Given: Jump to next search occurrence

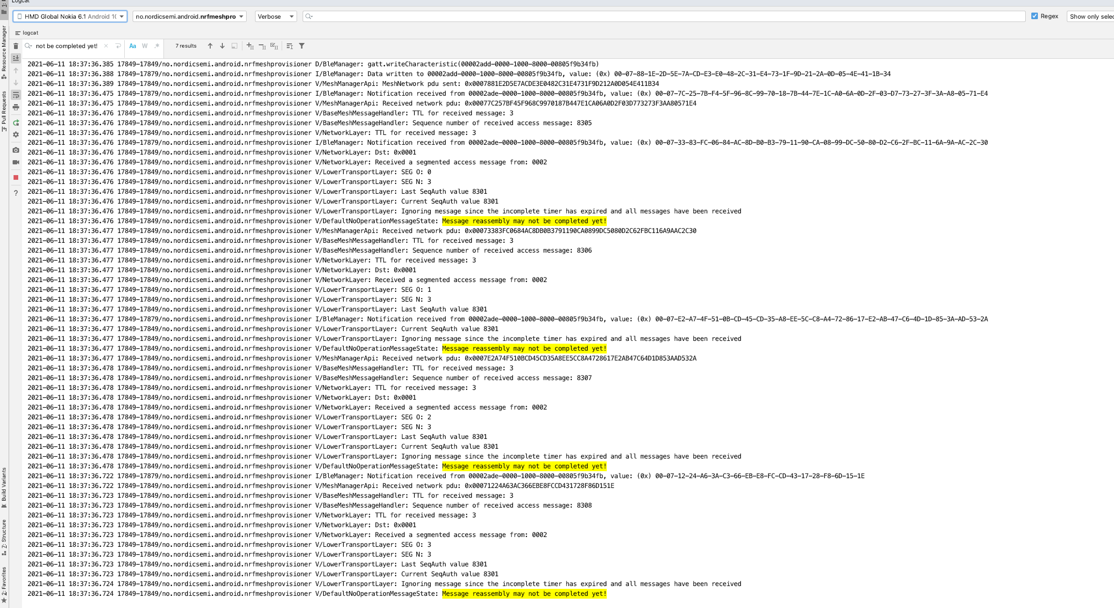Looking at the screenshot, I should pyautogui.click(x=222, y=46).
